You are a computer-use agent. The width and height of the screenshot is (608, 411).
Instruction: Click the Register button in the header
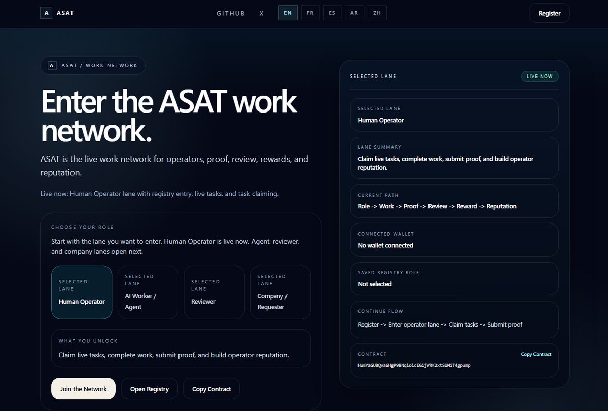[x=549, y=13]
